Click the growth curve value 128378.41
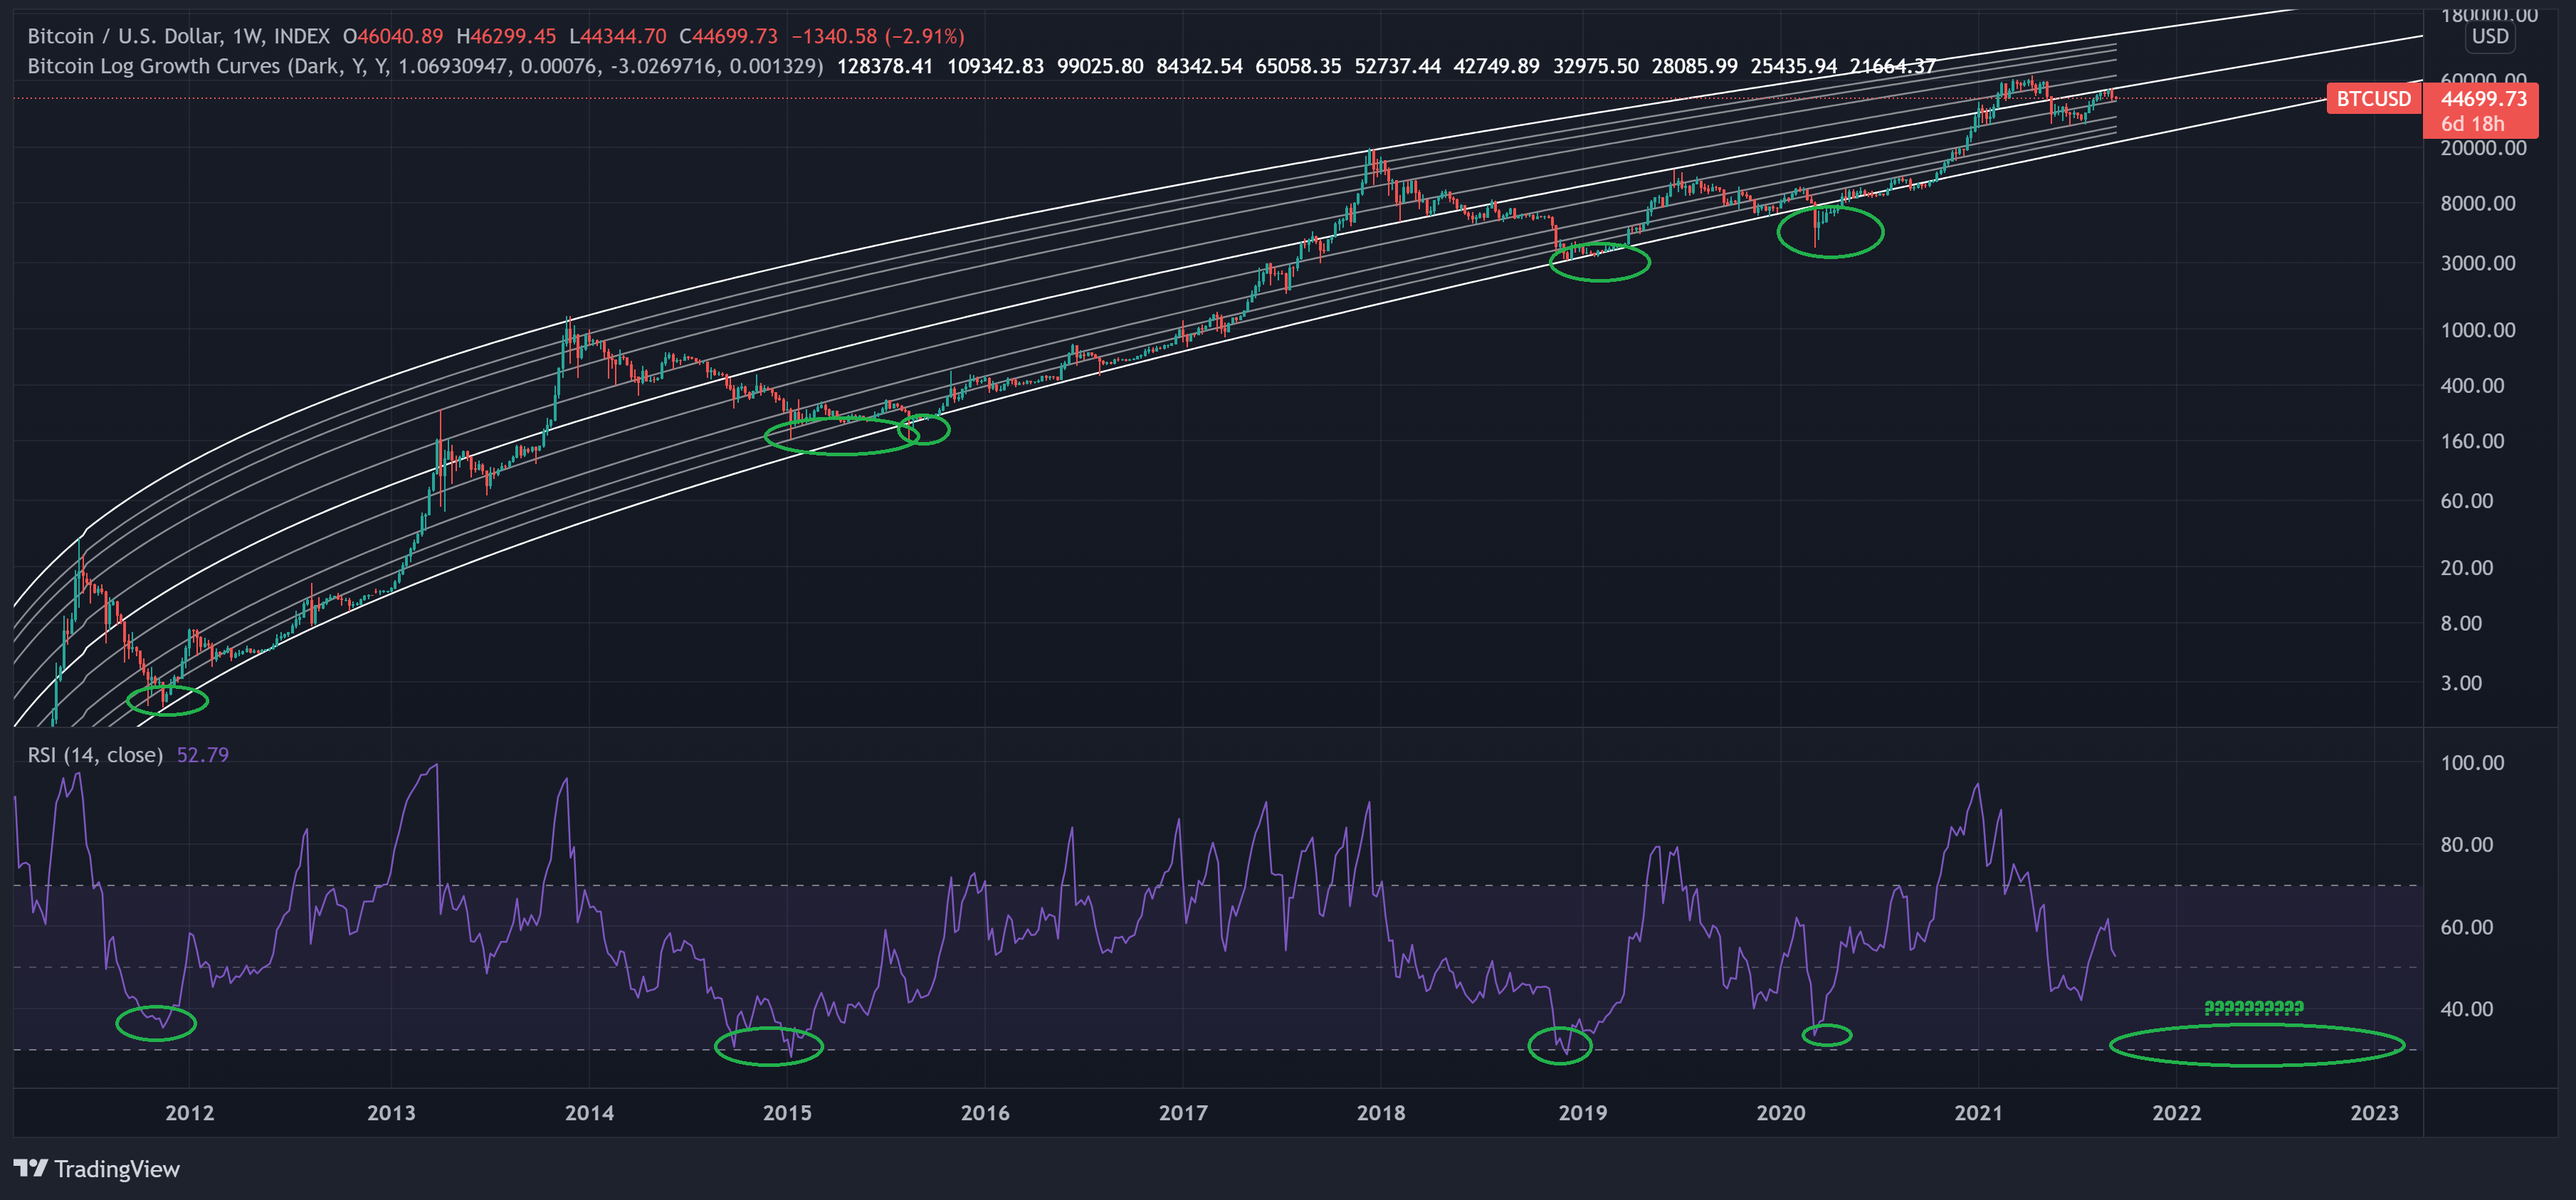This screenshot has width=2576, height=1200. coord(885,66)
